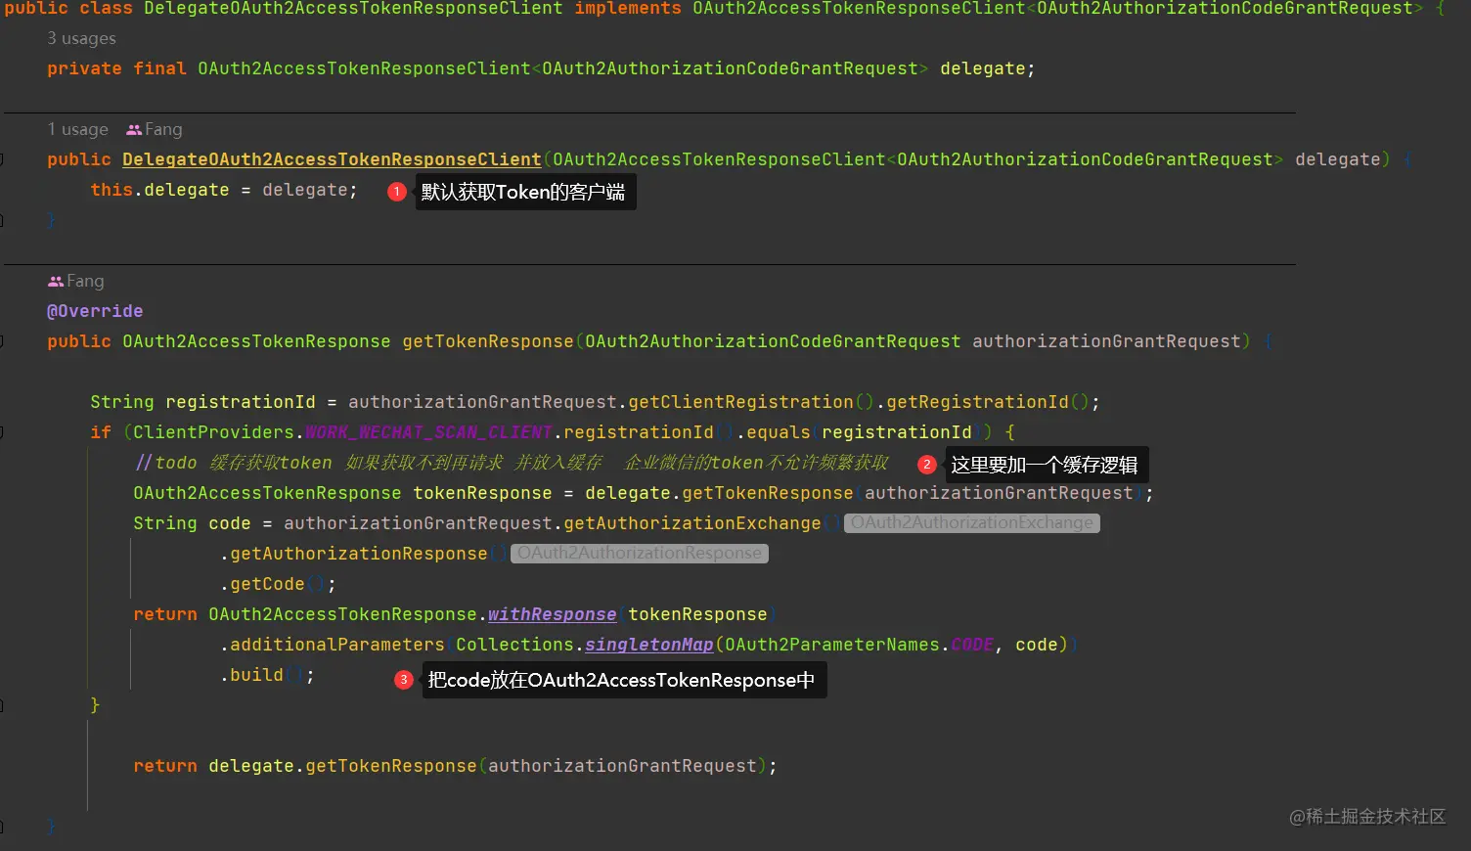
Task: Click the Collections class reference
Action: click(514, 645)
